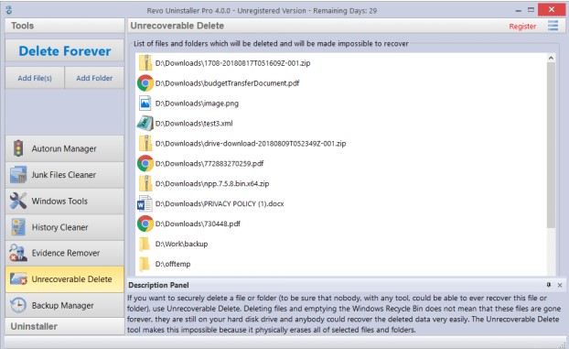This screenshot has width=569, height=349.
Task: Click the Delete Forever button
Action: coord(65,51)
